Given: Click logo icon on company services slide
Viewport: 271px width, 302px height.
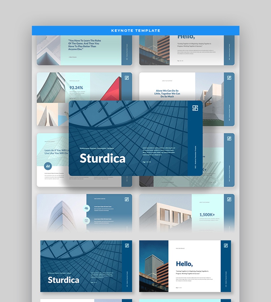Looking at the screenshot, I should pyautogui.click(x=127, y=199).
